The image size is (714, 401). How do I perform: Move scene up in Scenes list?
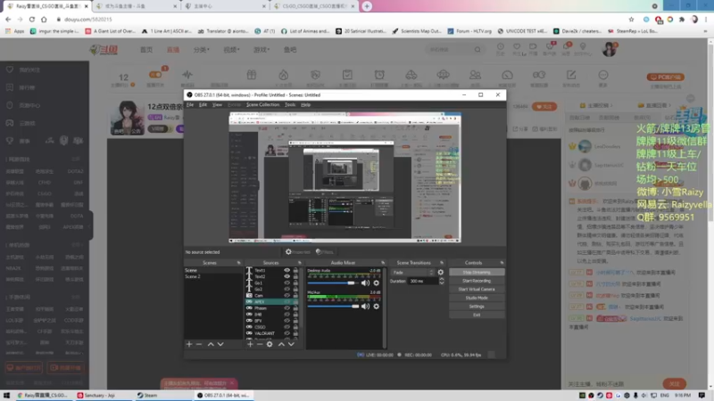[211, 344]
